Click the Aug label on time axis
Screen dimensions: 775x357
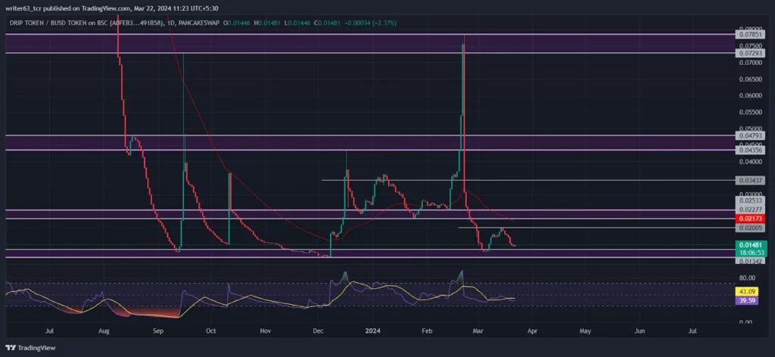103,331
